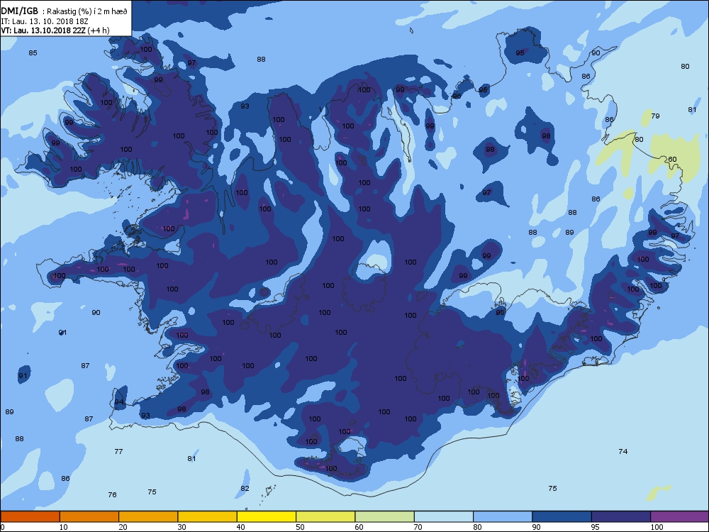
Task: Click the orange 10–20 legend swatch
Action: (89, 516)
